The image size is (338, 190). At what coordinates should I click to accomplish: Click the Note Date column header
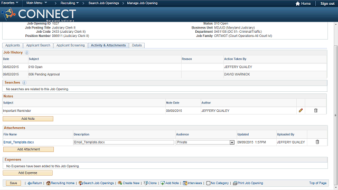coord(173,103)
